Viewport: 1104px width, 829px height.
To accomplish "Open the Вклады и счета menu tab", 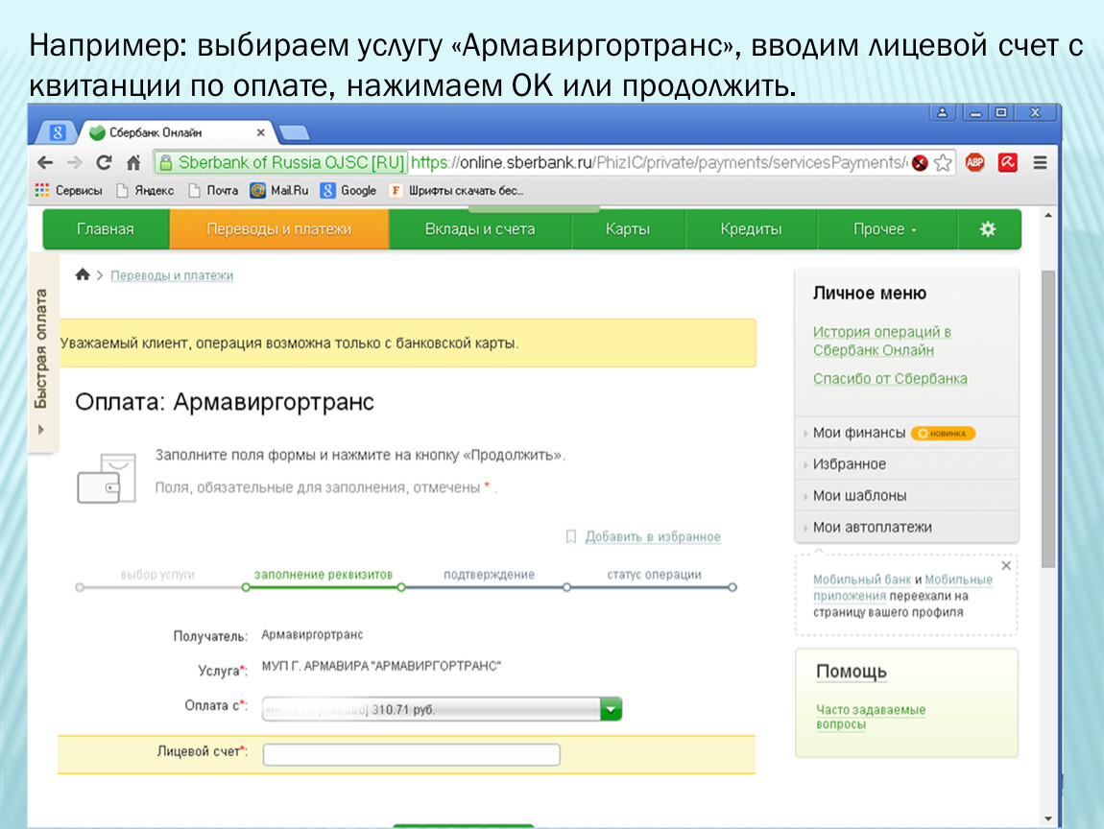I will pos(480,229).
